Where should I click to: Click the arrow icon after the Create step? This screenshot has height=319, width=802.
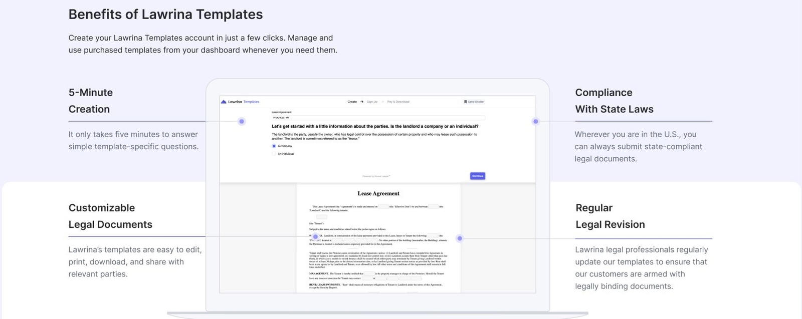(362, 102)
